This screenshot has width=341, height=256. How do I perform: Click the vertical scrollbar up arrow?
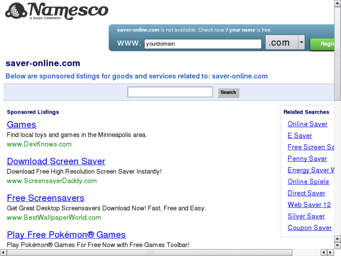coord(338,3)
